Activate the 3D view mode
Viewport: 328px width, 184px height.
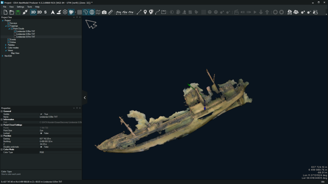click(33, 12)
